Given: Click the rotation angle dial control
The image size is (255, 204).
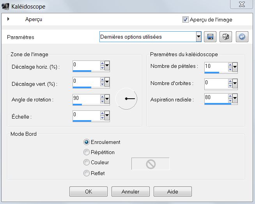Looking at the screenshot, I should (x=126, y=99).
